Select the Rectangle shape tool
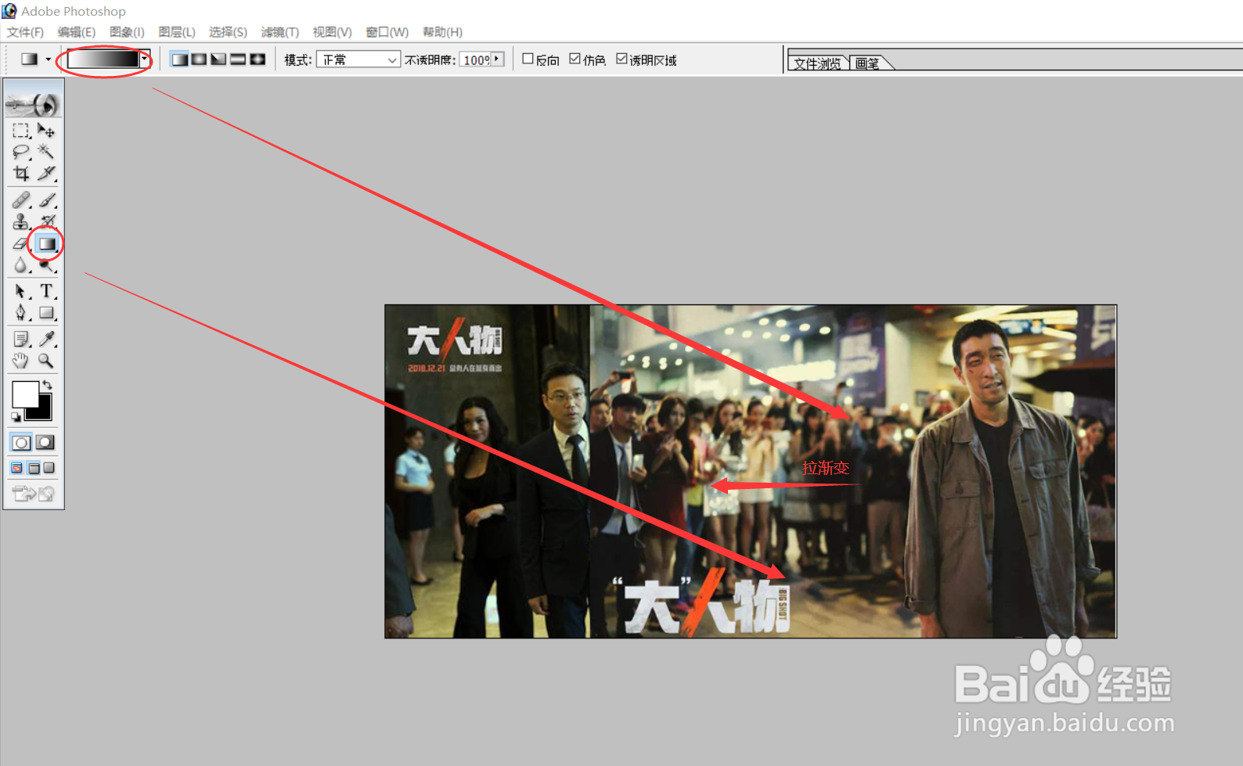Image resolution: width=1243 pixels, height=766 pixels. click(x=46, y=313)
